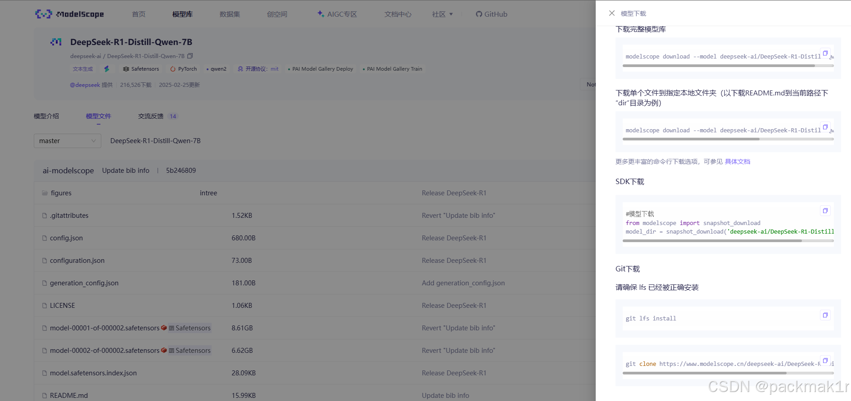
Task: Open the figures folder
Action: (x=61, y=193)
